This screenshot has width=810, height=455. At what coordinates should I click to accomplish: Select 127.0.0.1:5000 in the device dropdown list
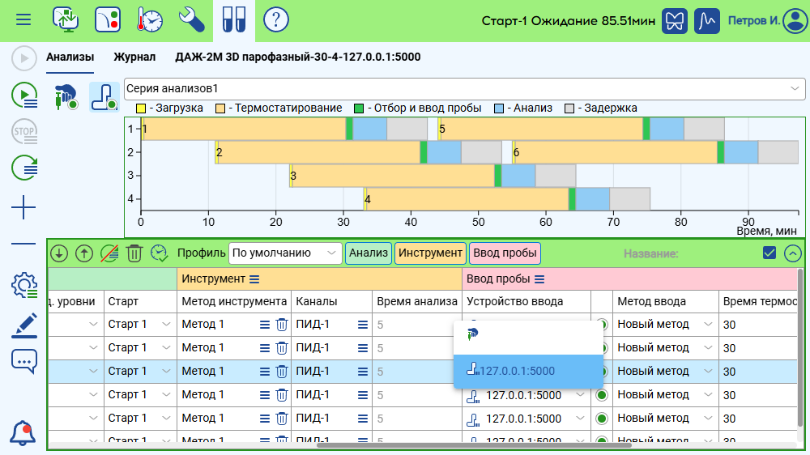click(527, 371)
